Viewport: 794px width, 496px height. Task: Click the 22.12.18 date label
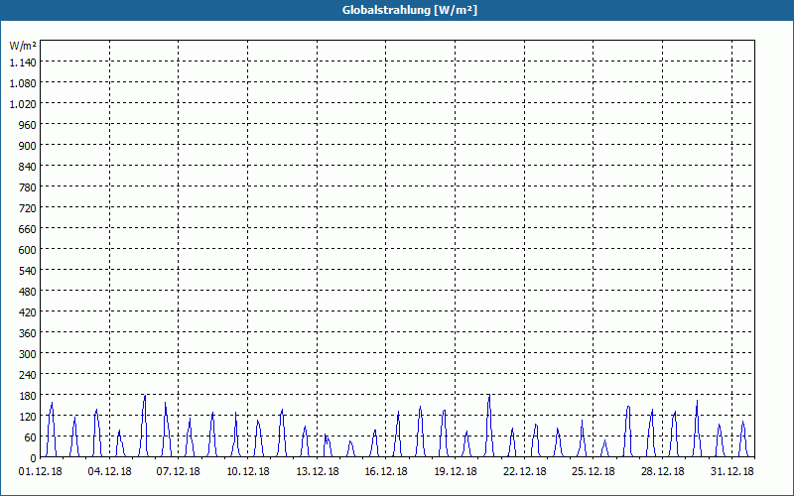525,472
